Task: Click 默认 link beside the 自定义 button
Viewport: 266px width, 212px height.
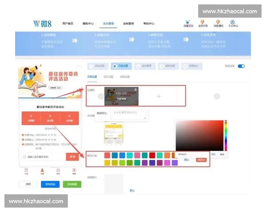Action: tap(187, 160)
